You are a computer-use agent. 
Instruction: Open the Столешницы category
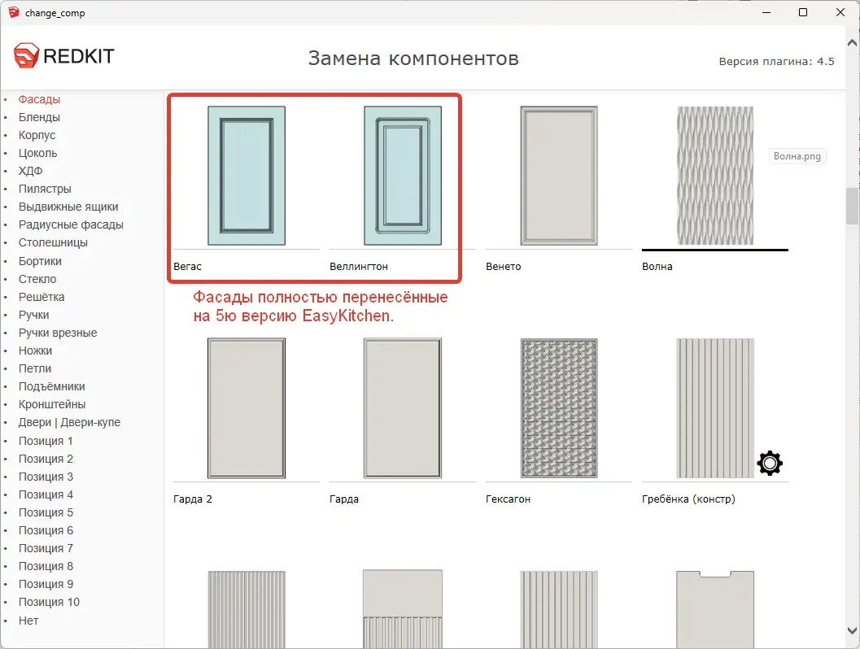tap(53, 242)
